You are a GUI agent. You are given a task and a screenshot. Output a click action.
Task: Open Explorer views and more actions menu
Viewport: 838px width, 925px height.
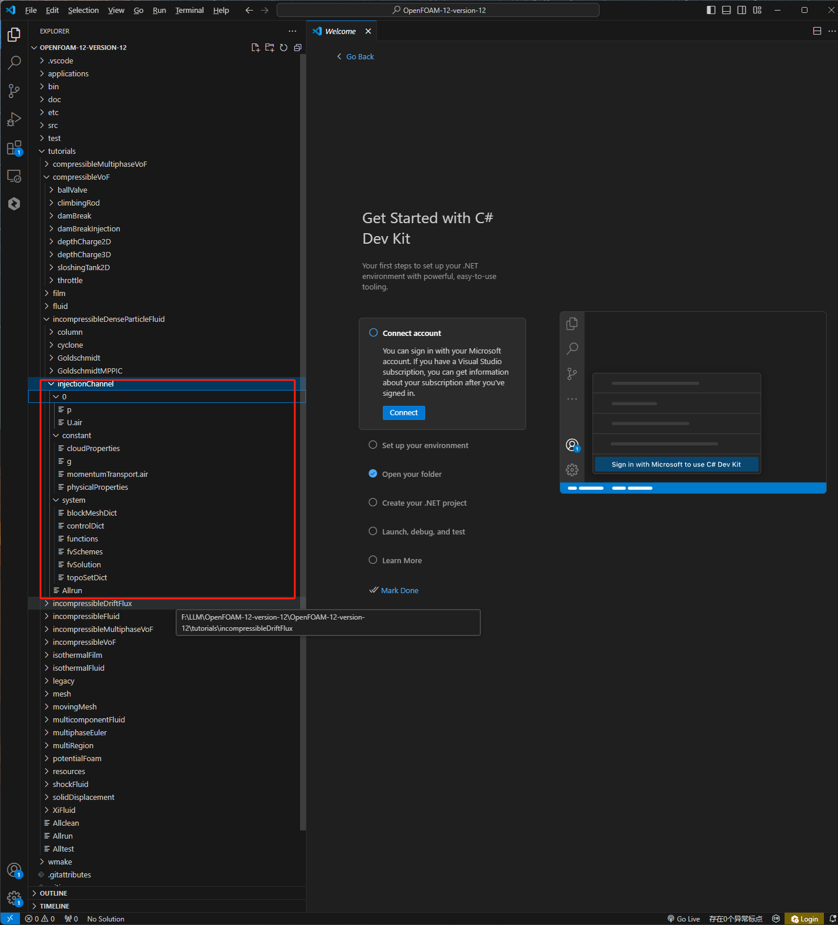[292, 31]
